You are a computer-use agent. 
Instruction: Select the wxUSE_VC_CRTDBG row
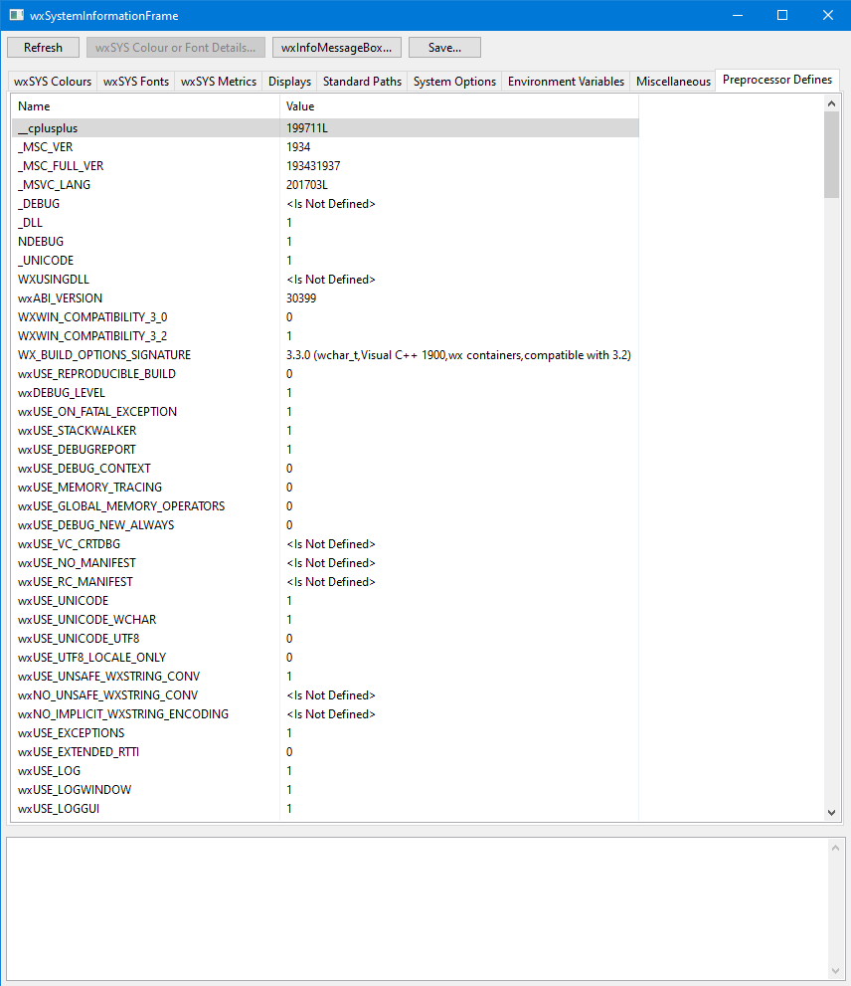[325, 544]
